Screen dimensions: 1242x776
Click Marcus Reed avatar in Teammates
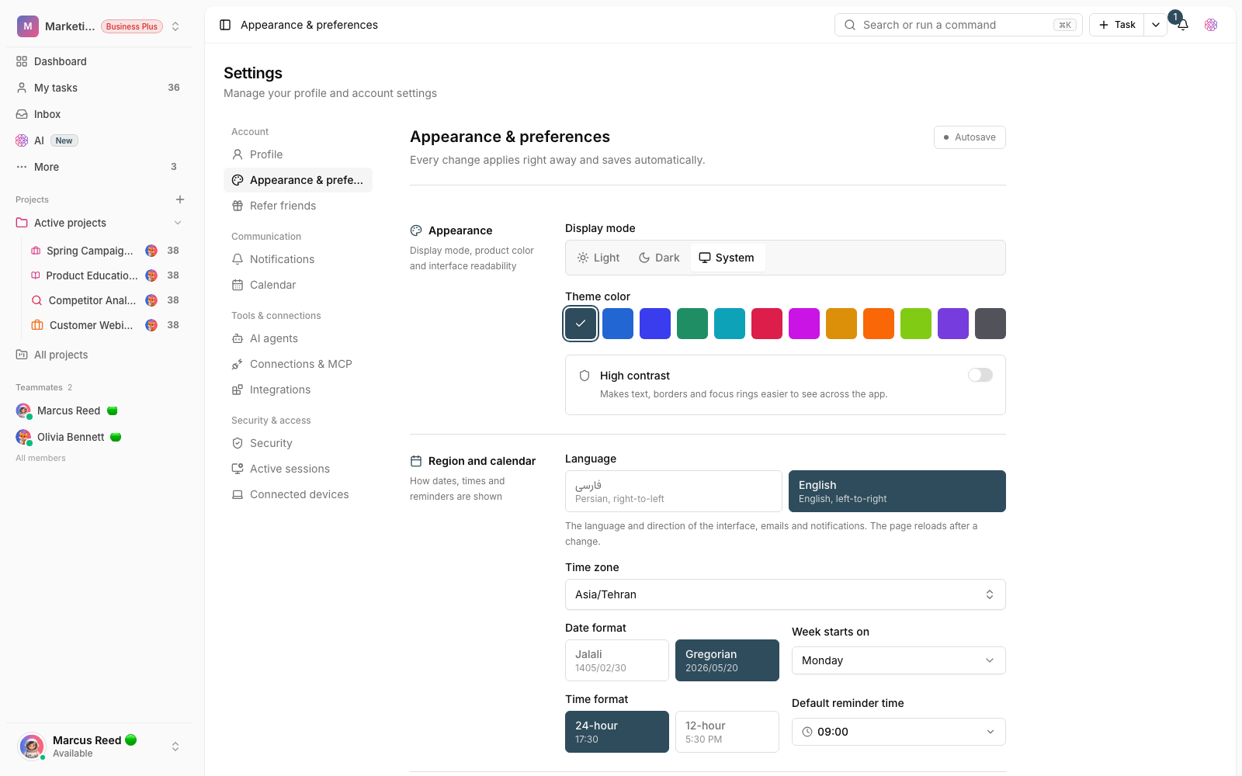point(23,411)
